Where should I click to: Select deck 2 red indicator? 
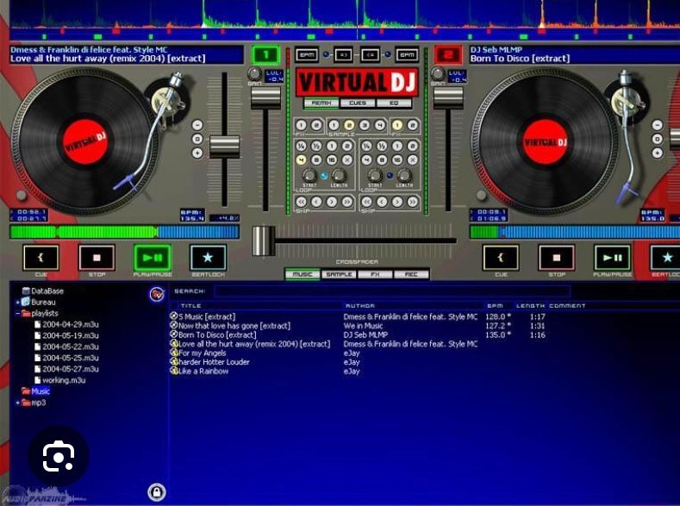tap(448, 55)
